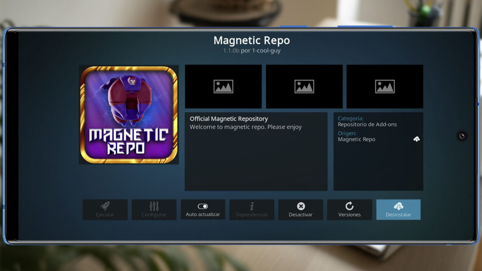The height and width of the screenshot is (271, 482).
Task: Click the Categoría label
Action: (x=351, y=118)
